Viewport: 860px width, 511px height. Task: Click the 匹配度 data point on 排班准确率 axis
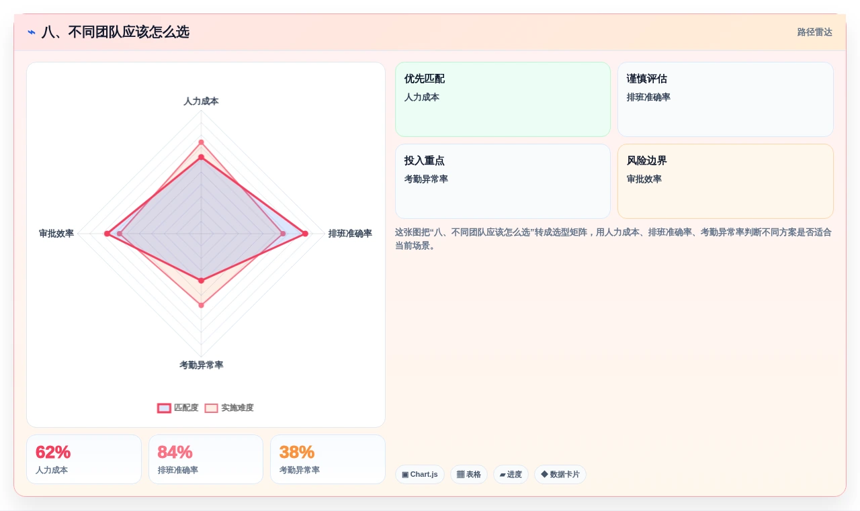(305, 234)
